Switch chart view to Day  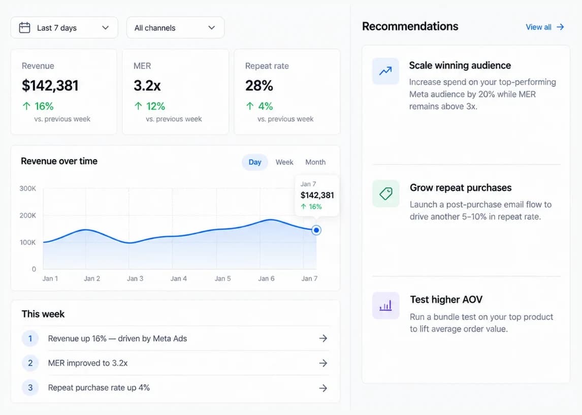254,162
